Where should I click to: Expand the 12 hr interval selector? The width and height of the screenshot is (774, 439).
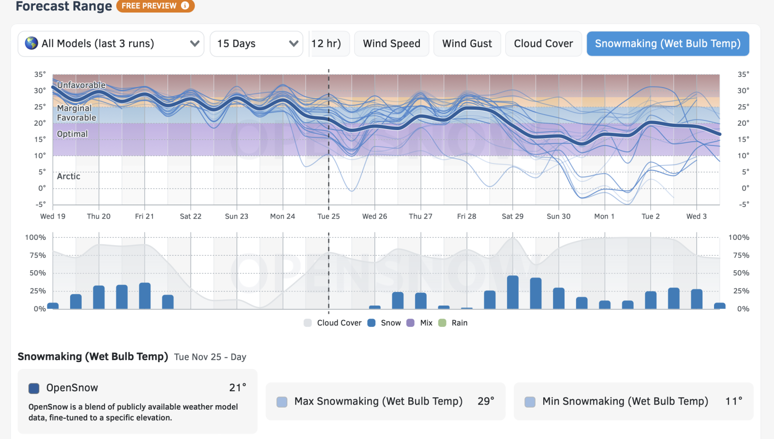(329, 44)
